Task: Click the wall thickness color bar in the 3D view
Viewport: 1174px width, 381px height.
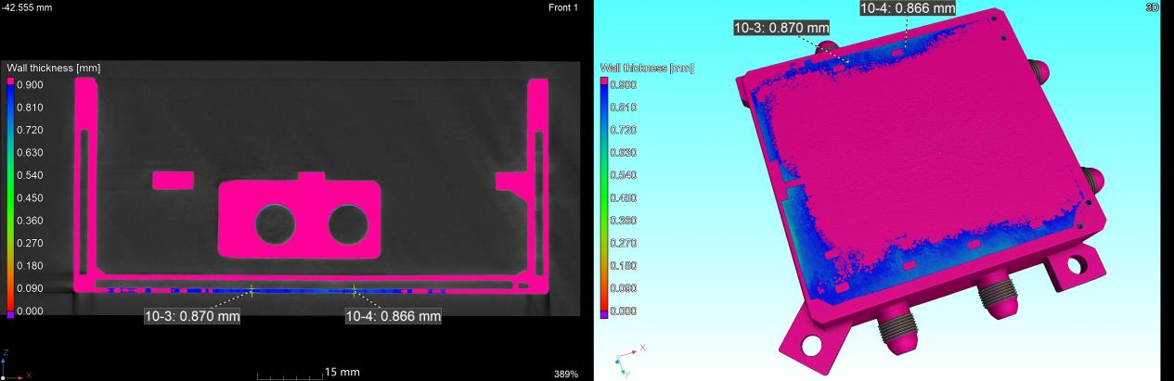Action: tap(604, 197)
